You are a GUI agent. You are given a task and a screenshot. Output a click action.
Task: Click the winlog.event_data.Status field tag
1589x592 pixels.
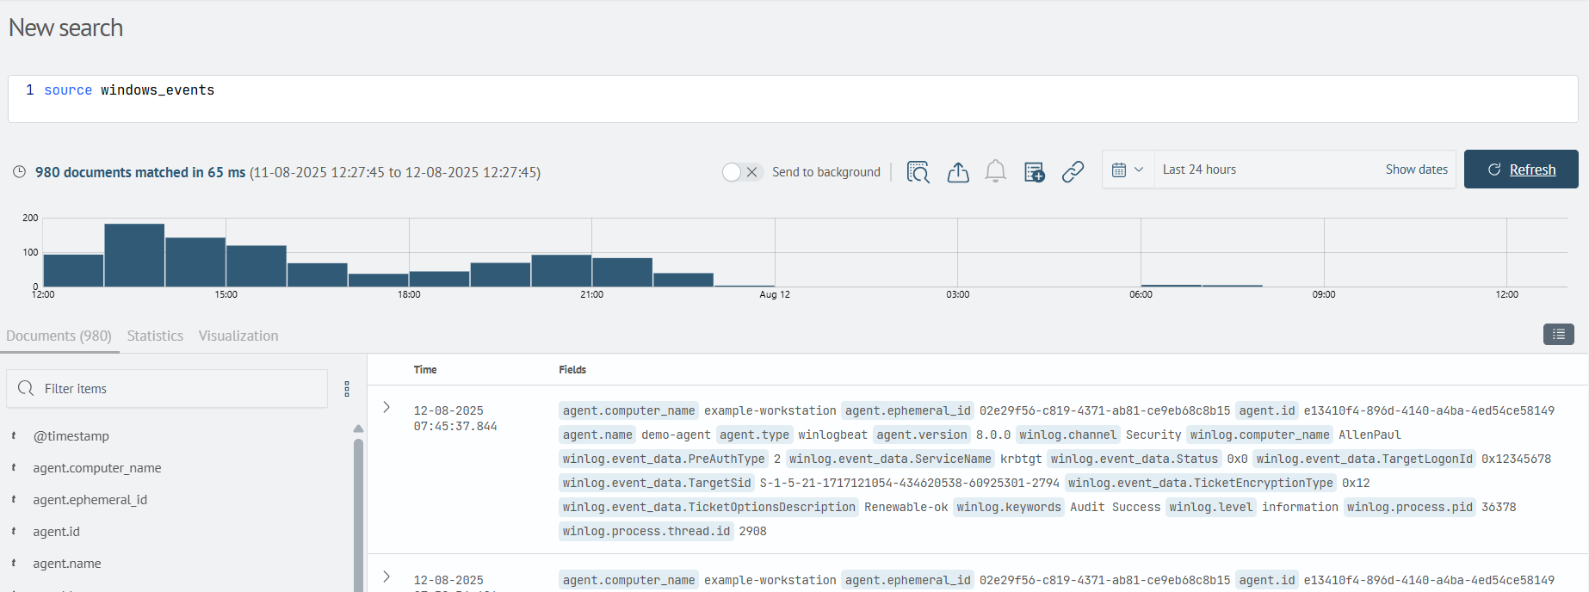1135,459
